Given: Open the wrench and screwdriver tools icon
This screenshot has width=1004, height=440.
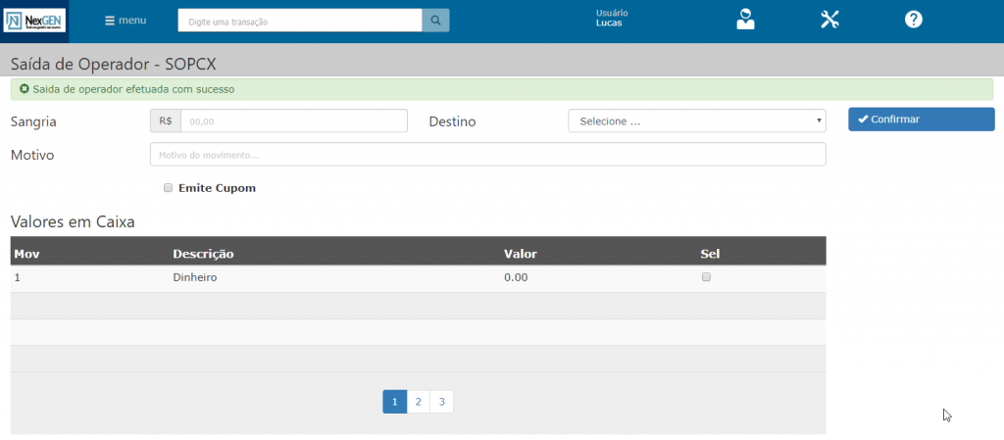Looking at the screenshot, I should click(829, 20).
